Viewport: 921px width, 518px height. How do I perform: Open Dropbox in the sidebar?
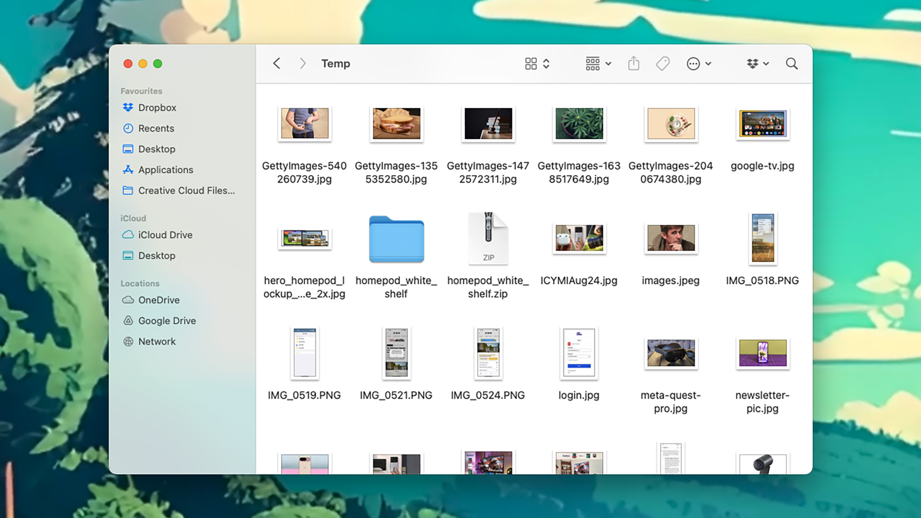(157, 108)
